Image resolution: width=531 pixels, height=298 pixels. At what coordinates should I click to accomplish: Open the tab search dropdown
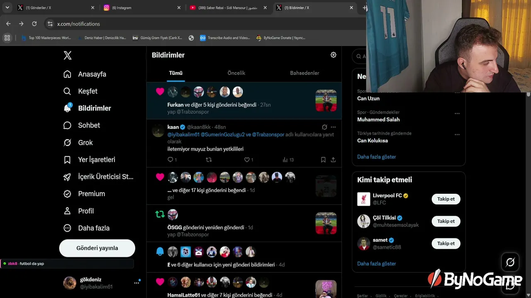click(7, 7)
